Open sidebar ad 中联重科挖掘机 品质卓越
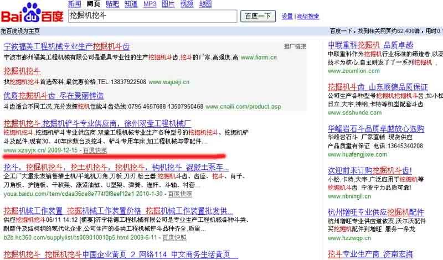Viewport: 443px width, 260px height. (370, 45)
